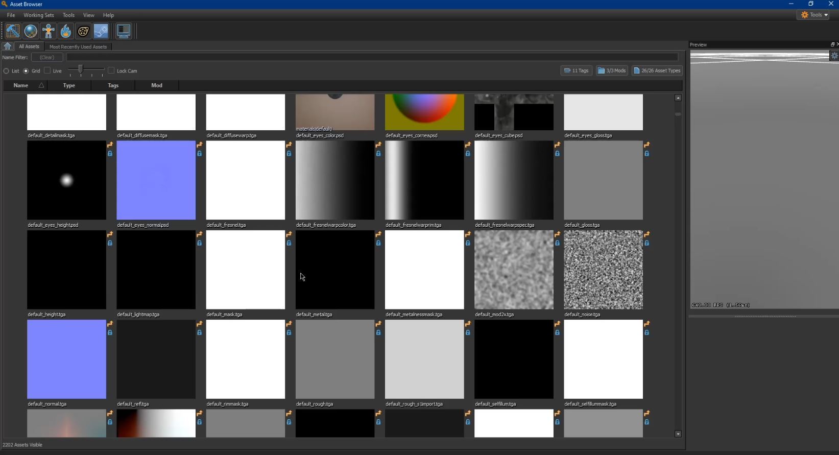Click the sort arrow in Name column
The height and width of the screenshot is (455, 839).
41,85
